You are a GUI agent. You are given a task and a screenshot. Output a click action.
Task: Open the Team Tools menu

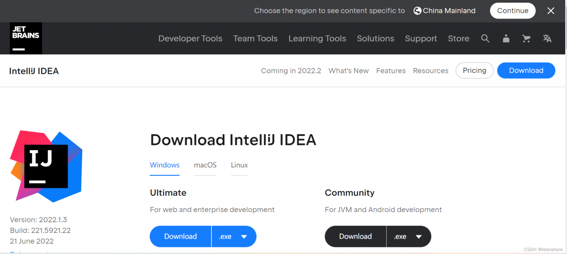[x=256, y=38]
